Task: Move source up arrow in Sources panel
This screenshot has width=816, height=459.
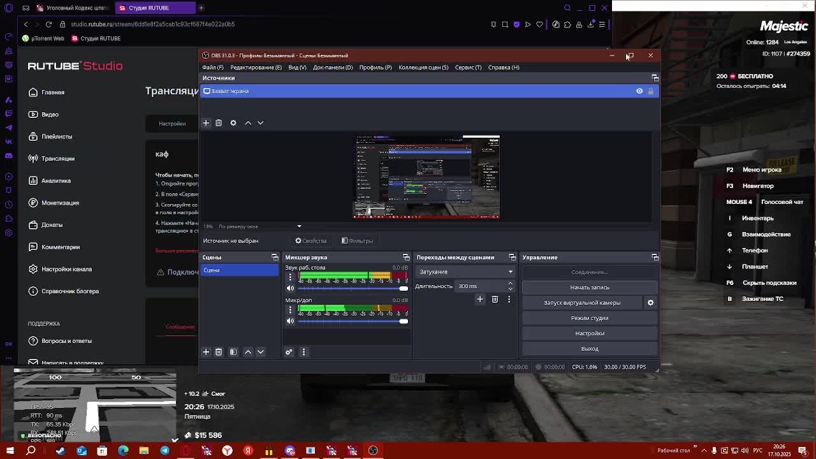Action: click(x=248, y=122)
